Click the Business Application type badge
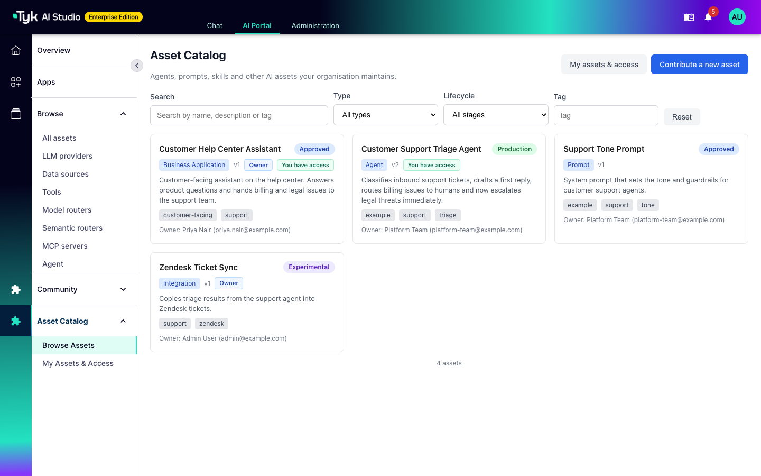 [194, 165]
